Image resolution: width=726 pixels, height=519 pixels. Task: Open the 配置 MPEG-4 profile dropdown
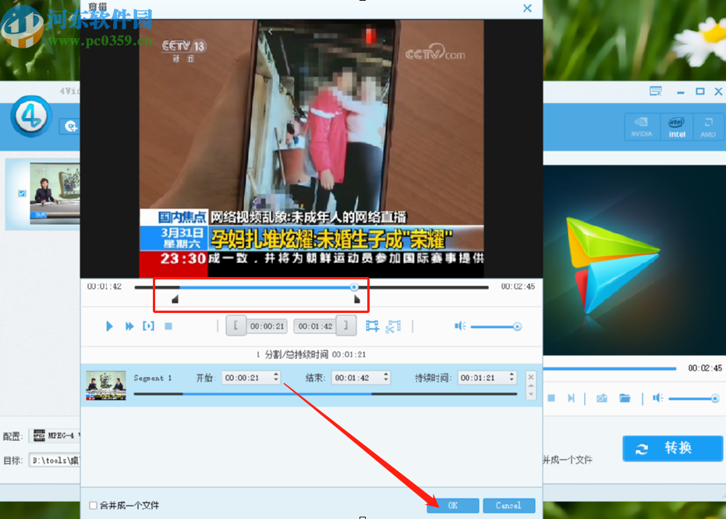point(55,435)
